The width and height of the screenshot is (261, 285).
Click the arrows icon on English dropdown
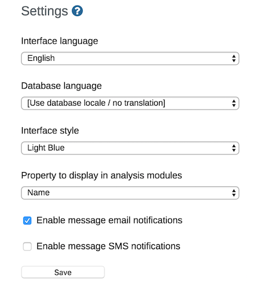[234, 58]
